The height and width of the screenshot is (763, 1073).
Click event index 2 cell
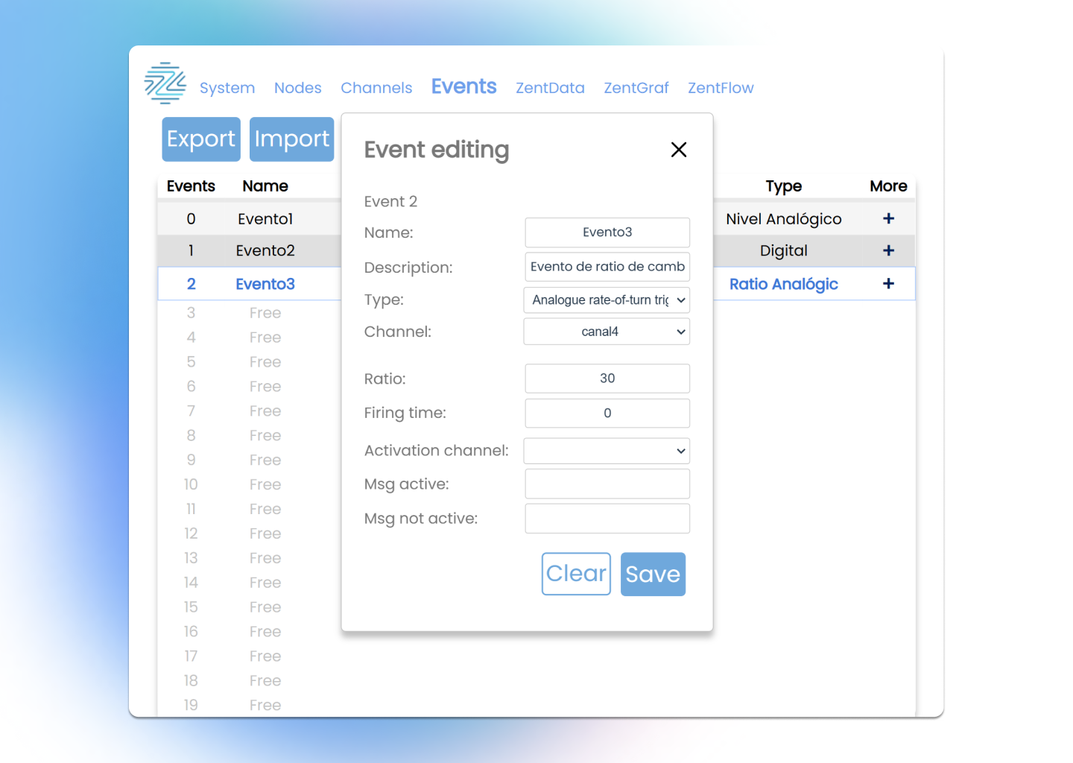coord(191,284)
